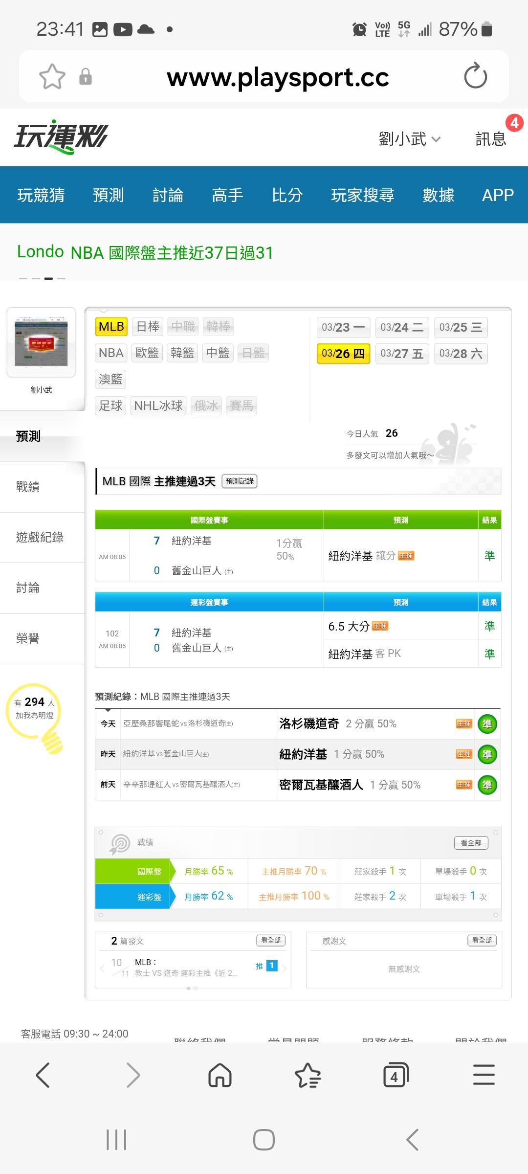Screen dimensions: 528x1174
Task: Click 看全部 in the 感謝文 panel
Action: point(482,940)
